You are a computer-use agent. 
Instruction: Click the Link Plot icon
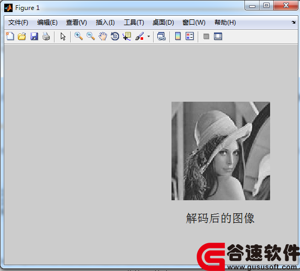click(162, 36)
